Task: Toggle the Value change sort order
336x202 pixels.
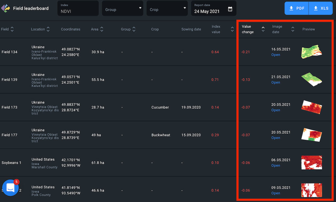Action: [x=263, y=29]
